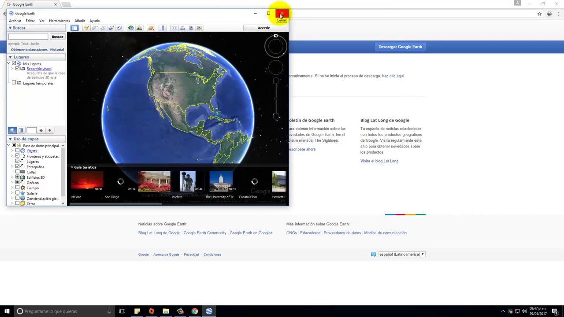Click the Windows Start button
Viewport: 564px width, 317px height.
pyautogui.click(x=7, y=311)
